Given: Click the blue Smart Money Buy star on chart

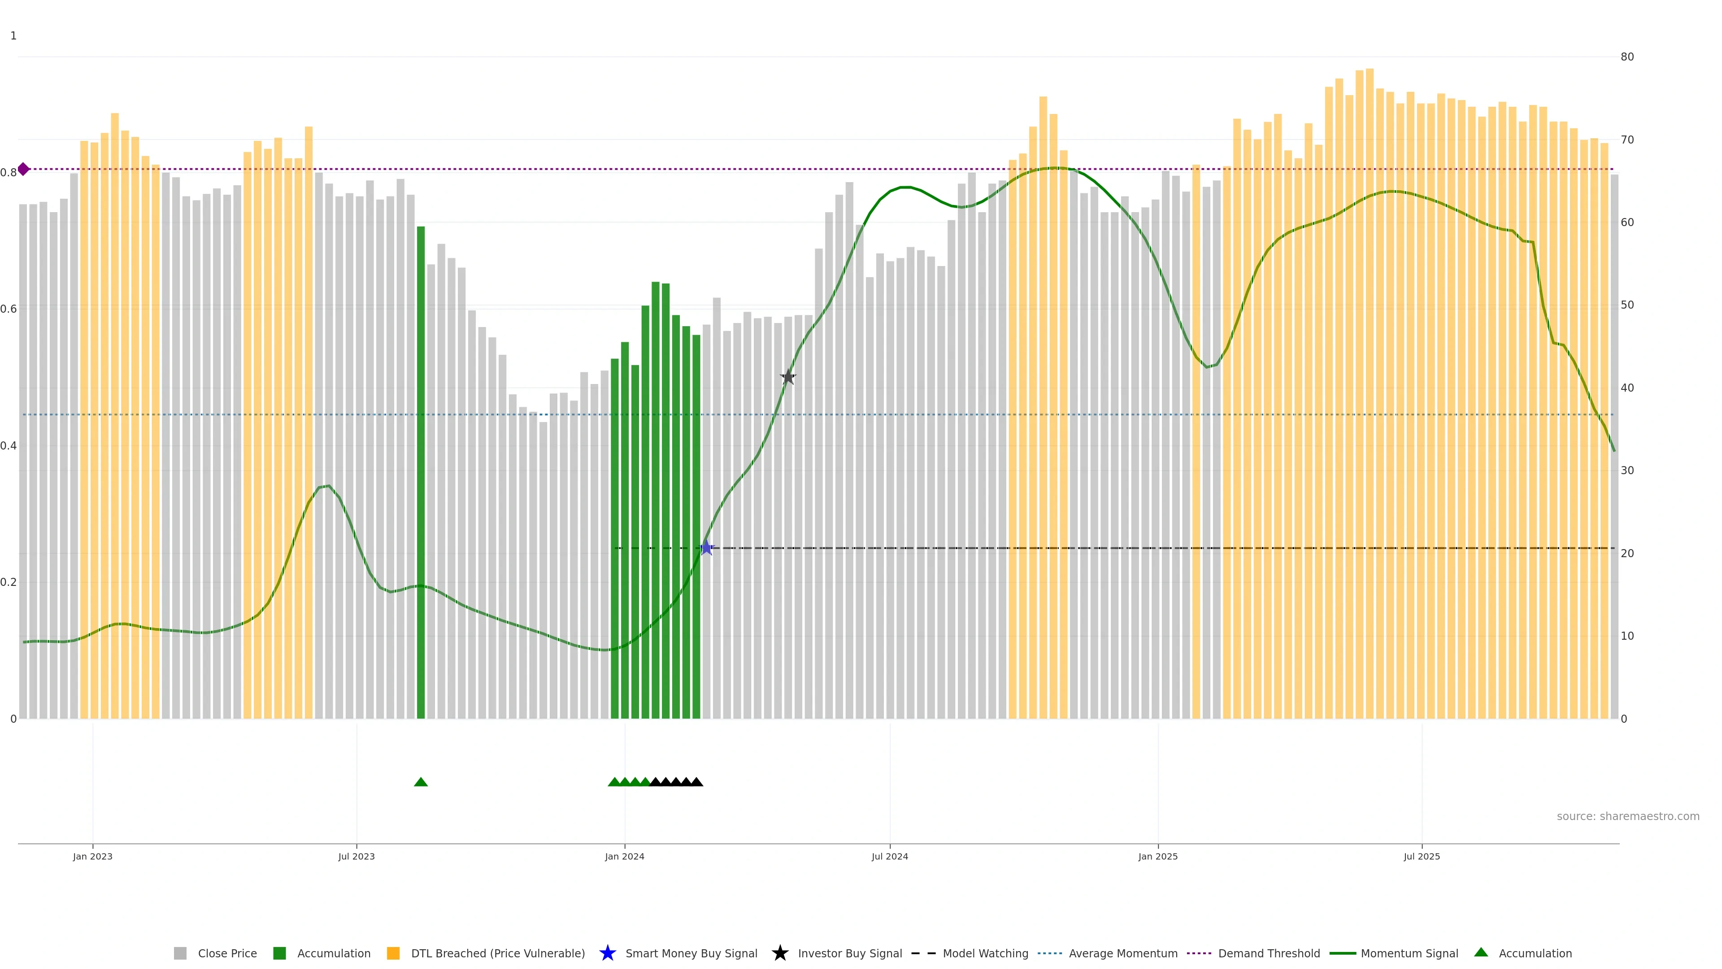Looking at the screenshot, I should (x=706, y=548).
